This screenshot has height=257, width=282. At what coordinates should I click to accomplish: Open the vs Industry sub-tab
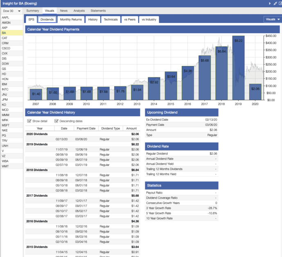[149, 19]
